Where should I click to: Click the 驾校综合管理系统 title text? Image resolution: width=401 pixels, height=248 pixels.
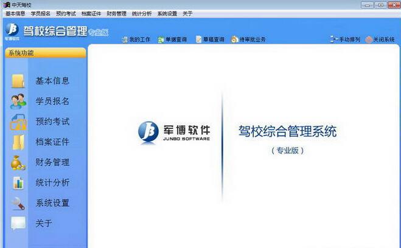coord(287,131)
